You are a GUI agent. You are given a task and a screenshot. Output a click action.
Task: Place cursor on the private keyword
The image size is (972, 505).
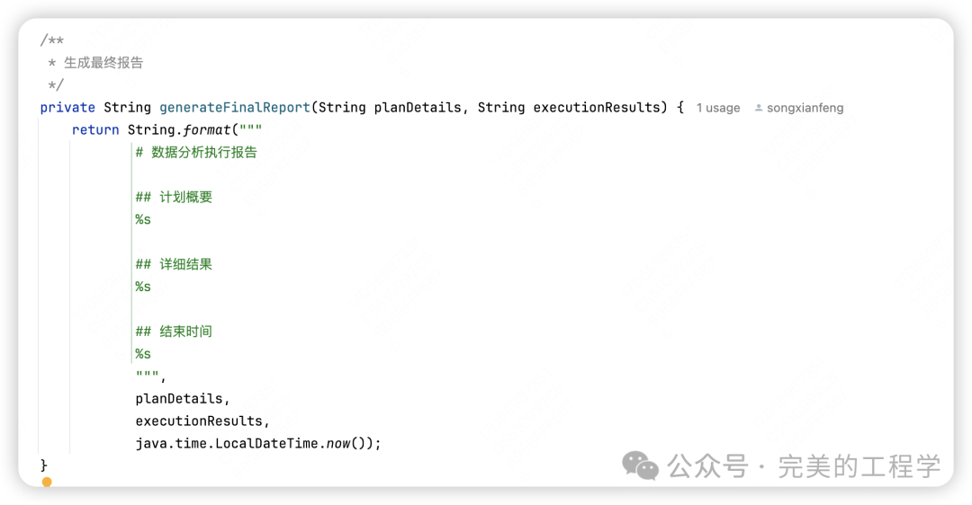[67, 108]
